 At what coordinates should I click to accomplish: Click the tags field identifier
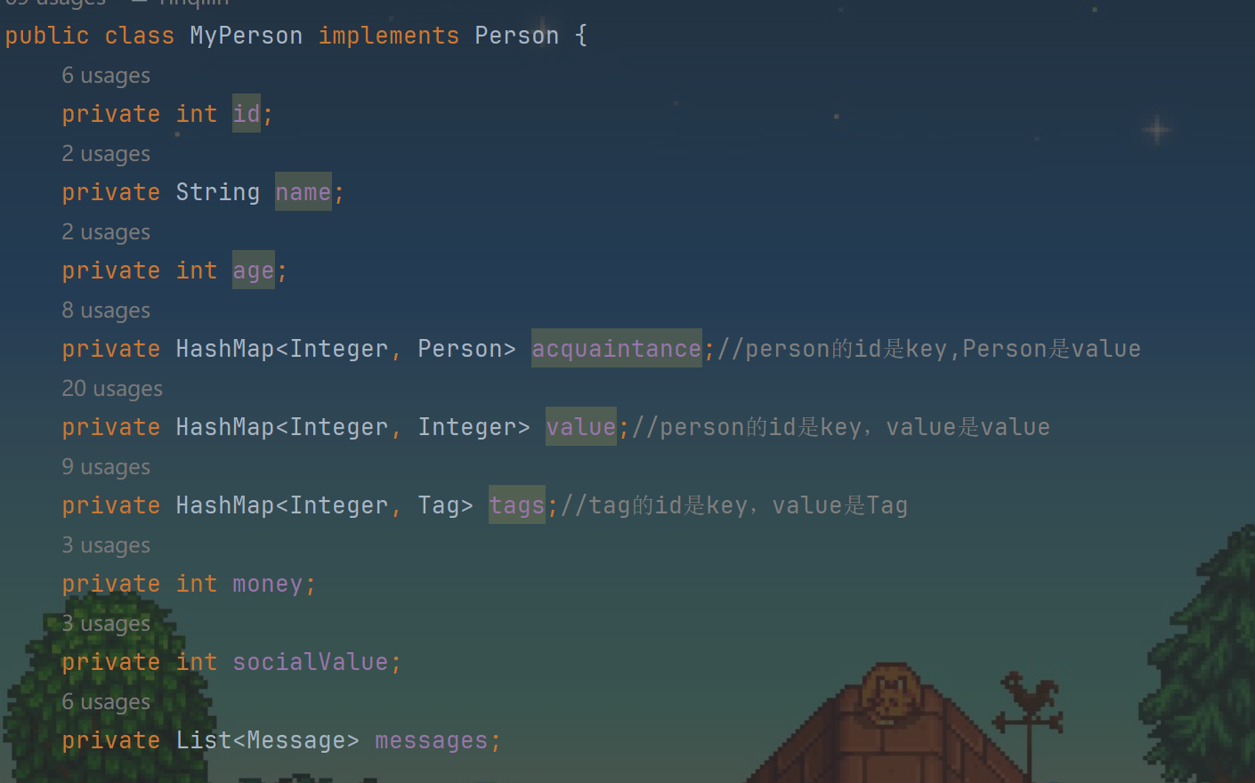pos(517,505)
